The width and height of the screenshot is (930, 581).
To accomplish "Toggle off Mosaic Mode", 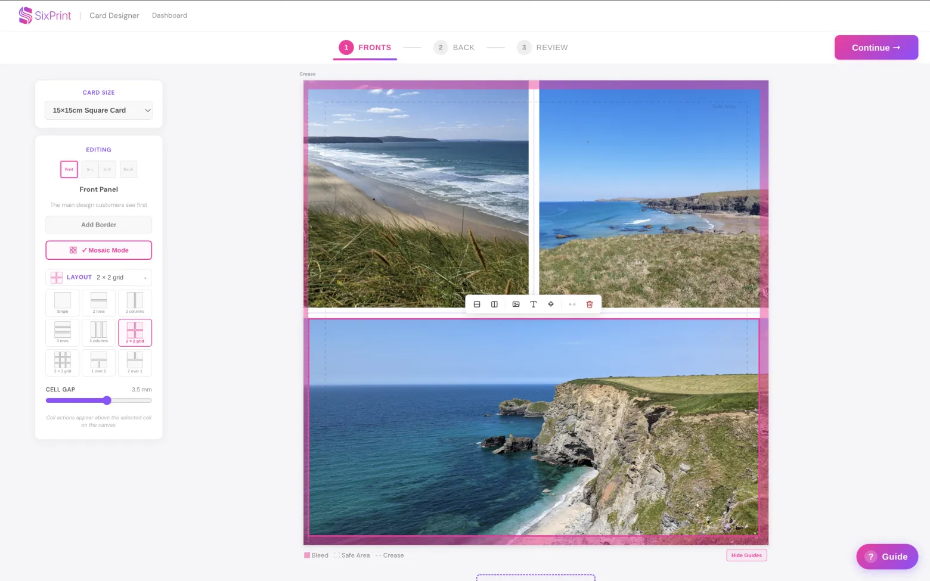I will 99,250.
